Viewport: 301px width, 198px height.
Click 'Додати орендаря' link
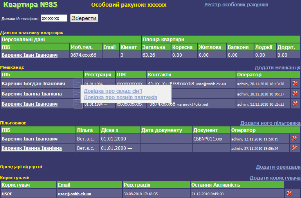click(278, 167)
